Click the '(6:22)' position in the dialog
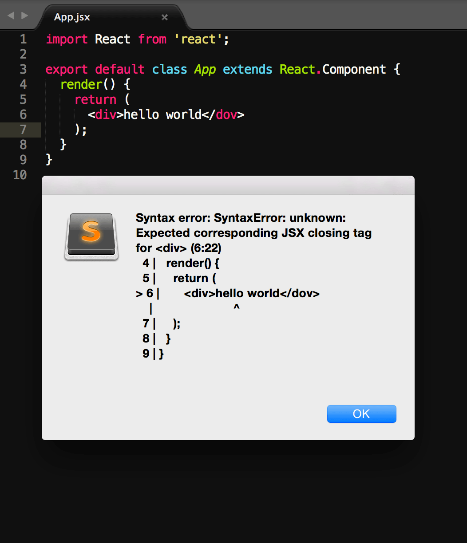The height and width of the screenshot is (543, 467). [206, 248]
